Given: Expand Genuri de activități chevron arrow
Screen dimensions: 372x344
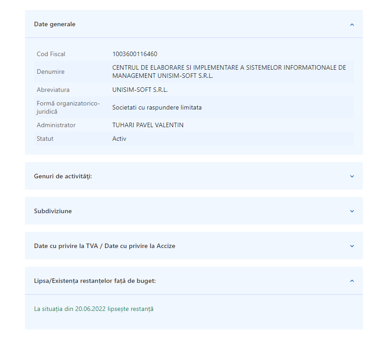Looking at the screenshot, I should pos(352,176).
